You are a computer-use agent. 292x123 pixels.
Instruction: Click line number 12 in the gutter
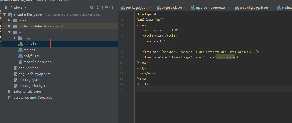[x=122, y=74]
